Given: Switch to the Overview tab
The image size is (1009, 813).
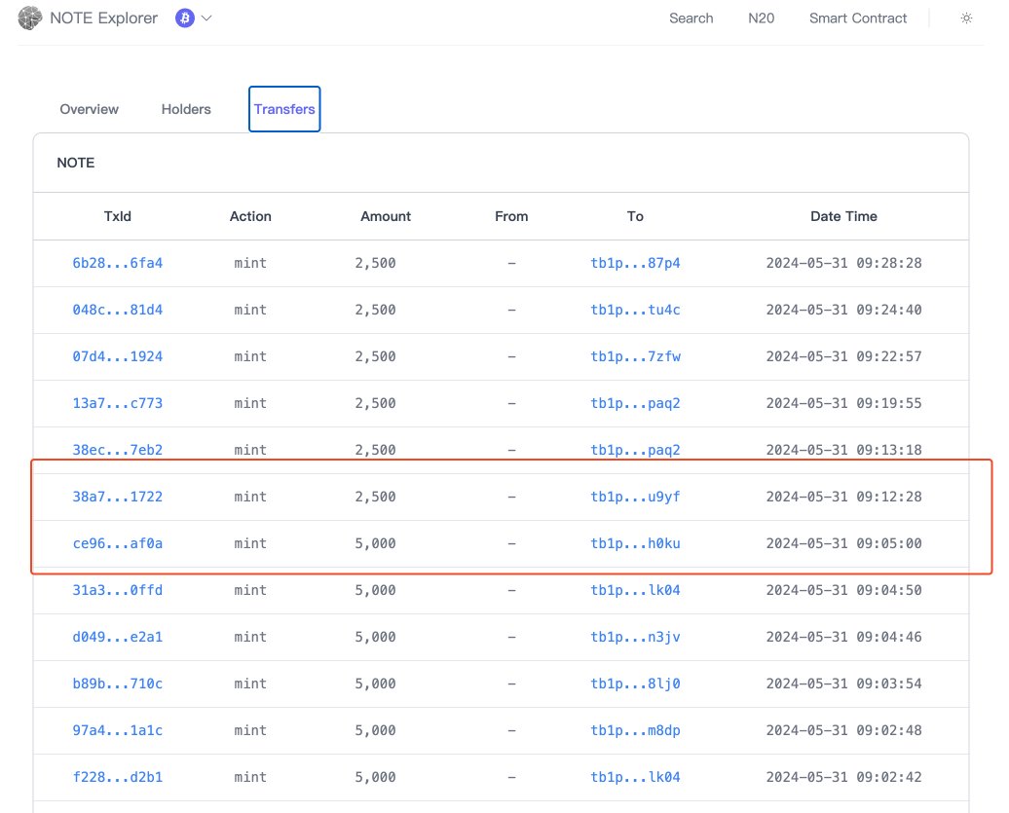Looking at the screenshot, I should [x=89, y=109].
